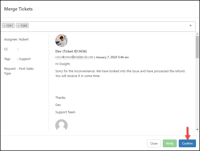Select the 1041 ticket chip label

pos(9,26)
